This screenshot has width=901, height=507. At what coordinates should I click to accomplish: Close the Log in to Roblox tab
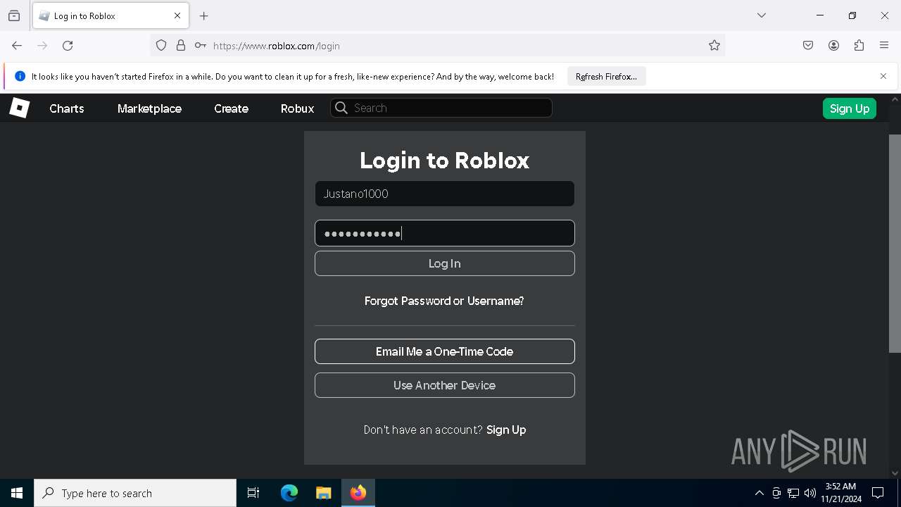[177, 15]
